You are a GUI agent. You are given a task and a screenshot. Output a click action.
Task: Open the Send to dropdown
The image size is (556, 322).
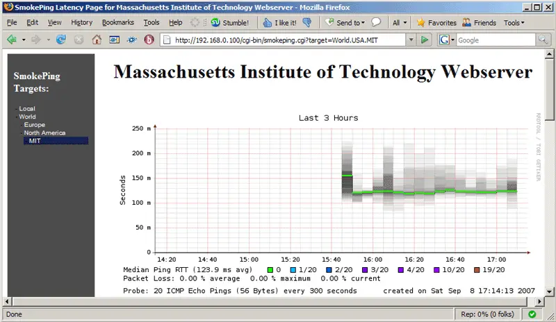pyautogui.click(x=345, y=23)
